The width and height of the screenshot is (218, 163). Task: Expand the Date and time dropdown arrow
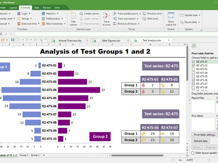(x=39, y=24)
